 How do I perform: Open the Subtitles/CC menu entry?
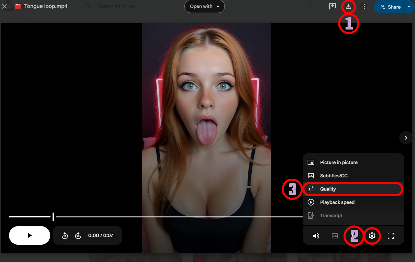(353, 176)
